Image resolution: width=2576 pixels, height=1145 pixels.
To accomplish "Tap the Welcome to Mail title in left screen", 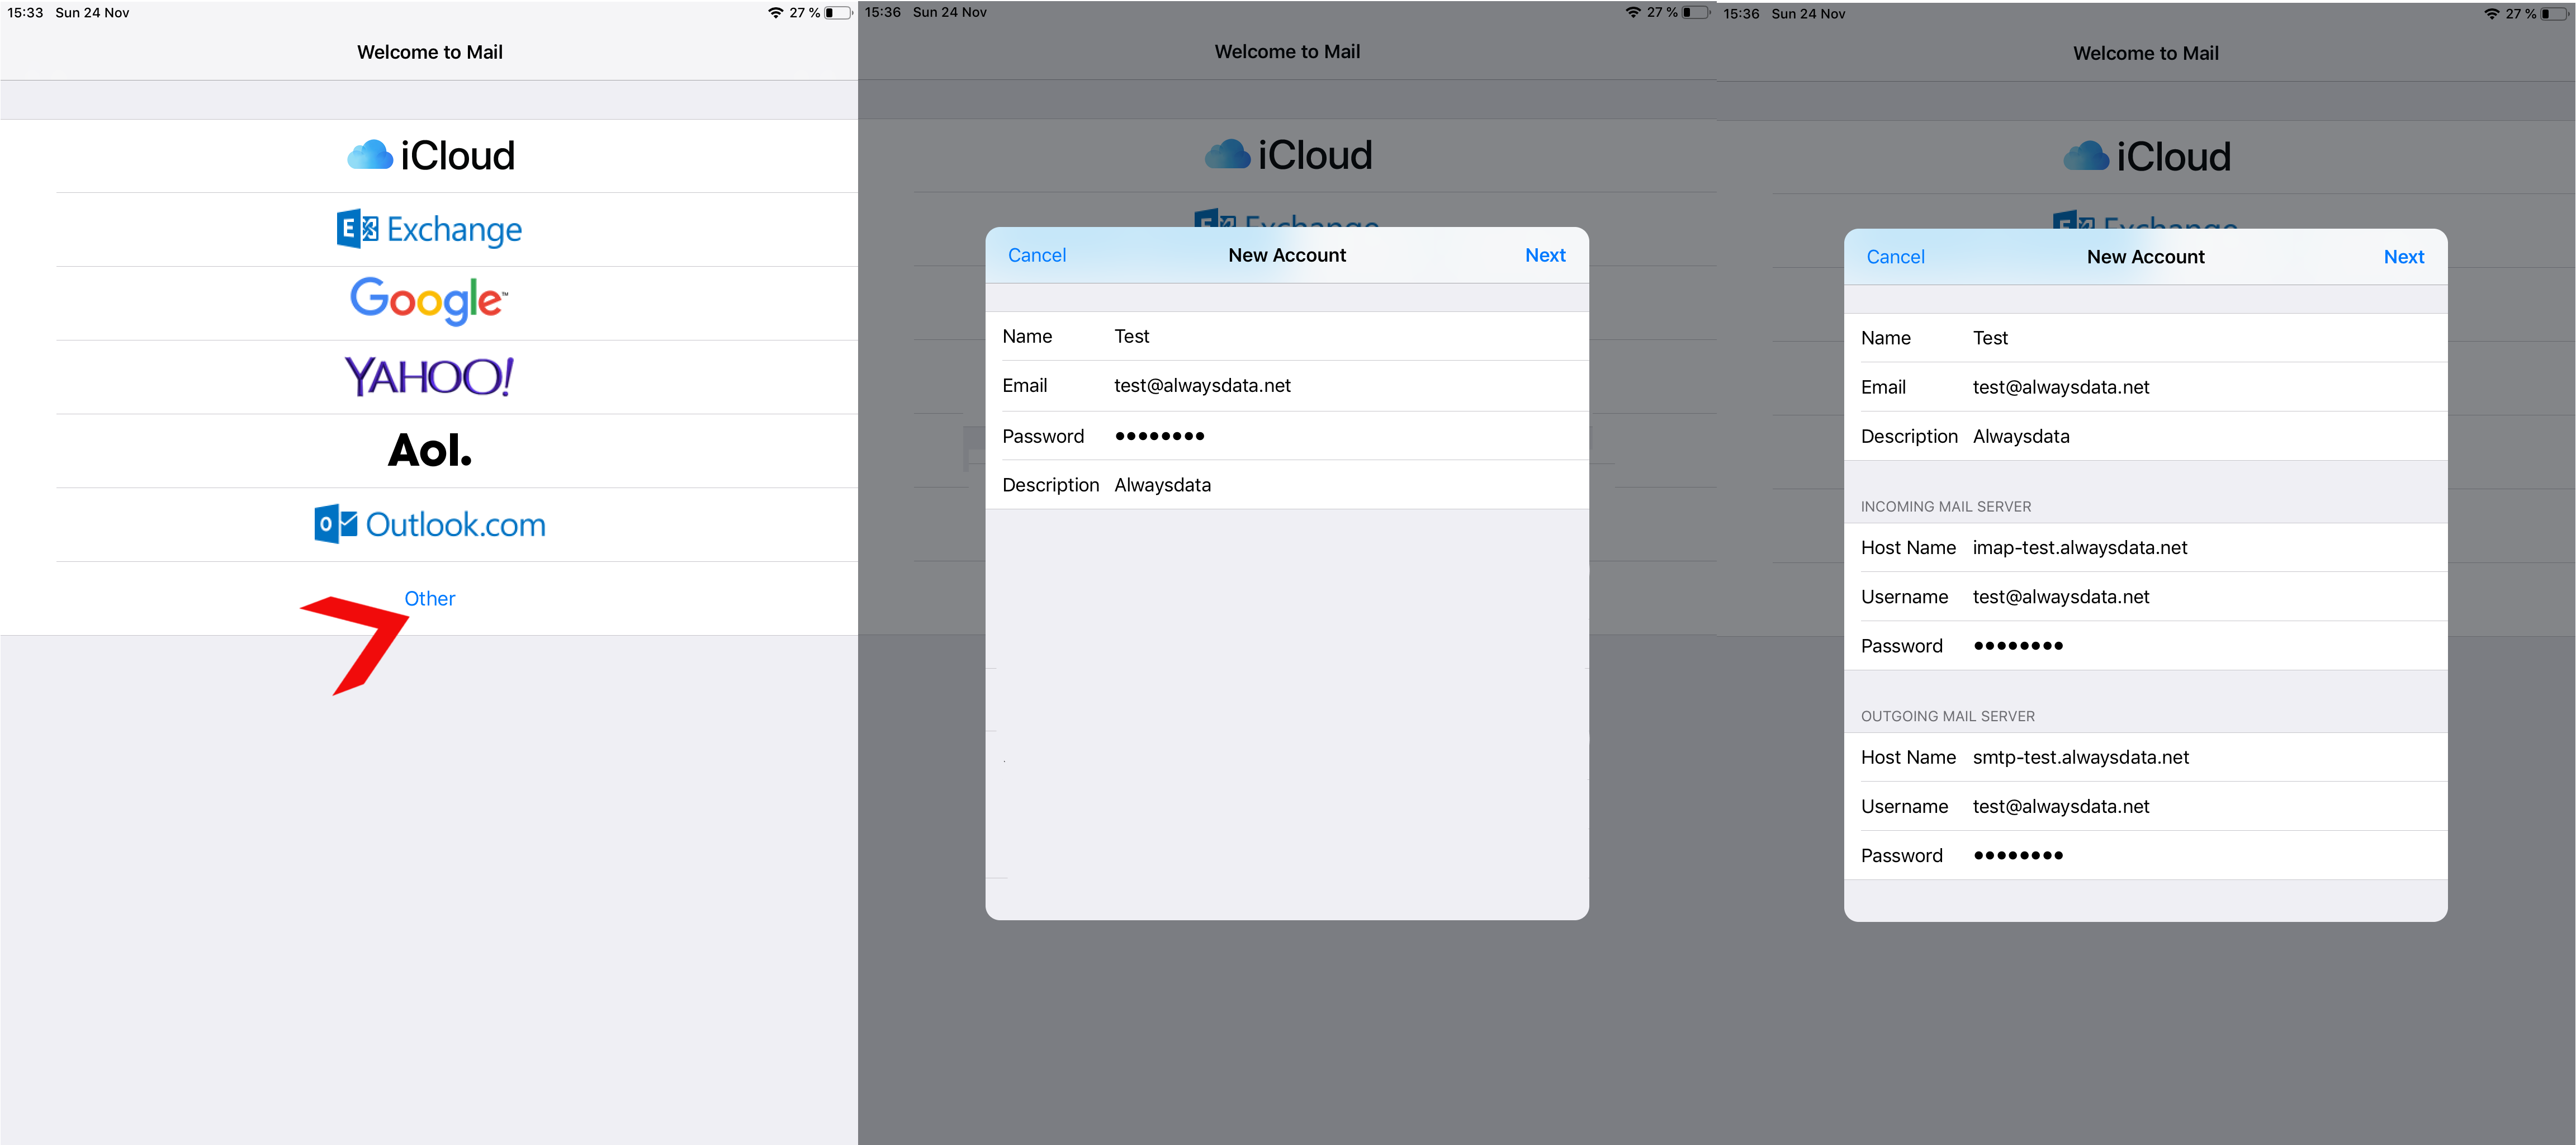I will (430, 52).
